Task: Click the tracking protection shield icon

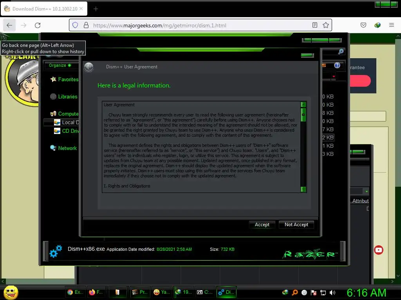Action: tap(75, 25)
